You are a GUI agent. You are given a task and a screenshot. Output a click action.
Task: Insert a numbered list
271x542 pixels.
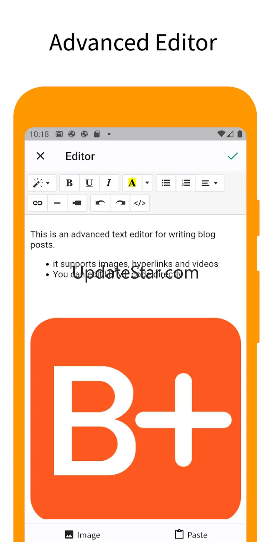pyautogui.click(x=186, y=183)
